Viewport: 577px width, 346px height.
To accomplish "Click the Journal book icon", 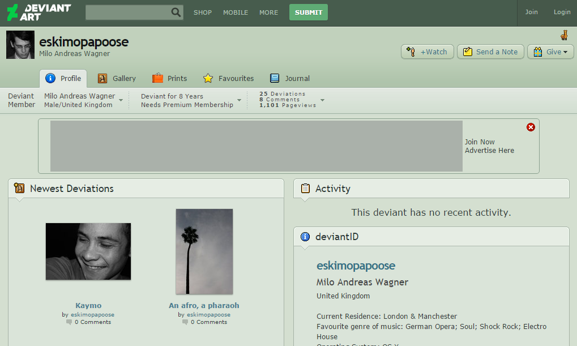I will click(275, 78).
